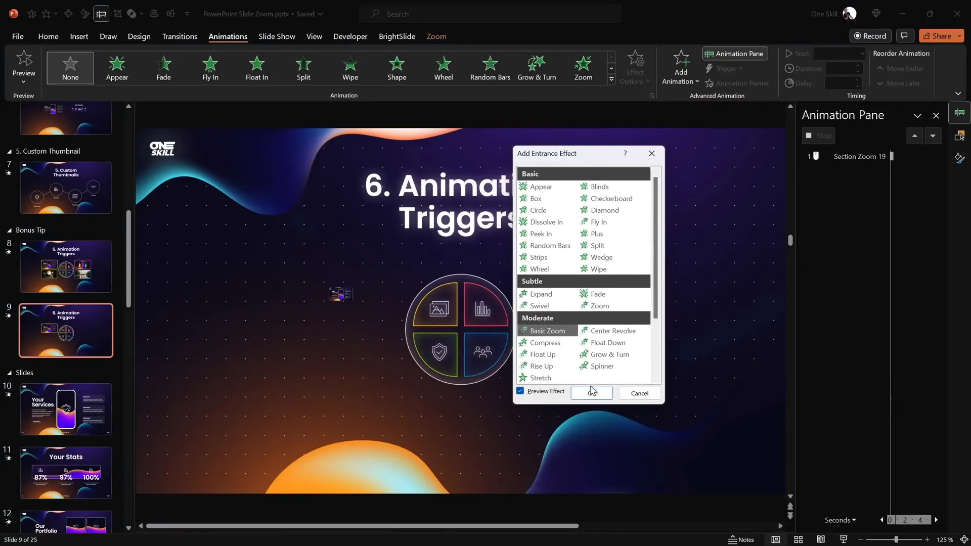Apply the Float In animation

pos(257,68)
